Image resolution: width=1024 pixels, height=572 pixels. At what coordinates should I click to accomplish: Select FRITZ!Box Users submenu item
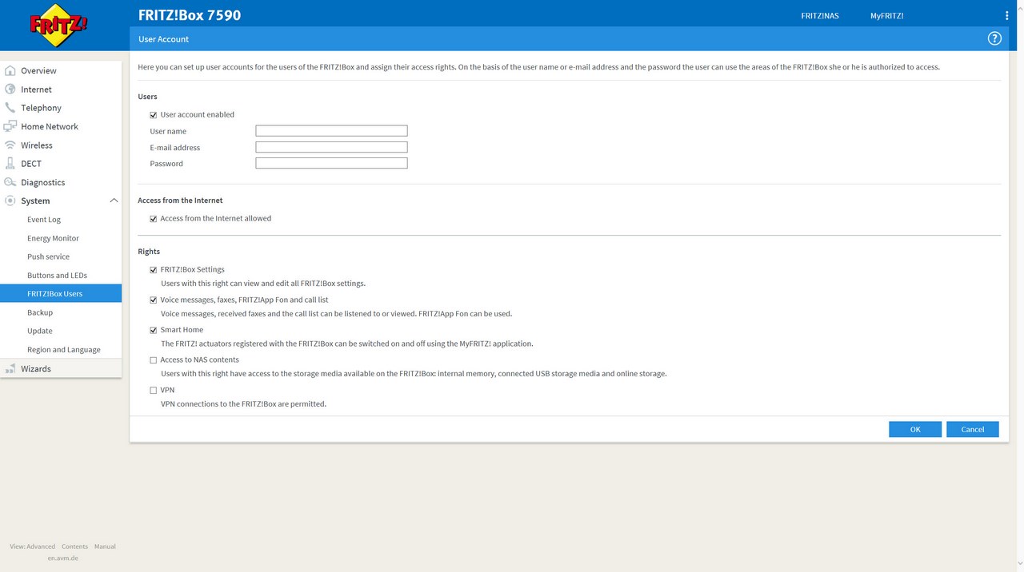tap(61, 294)
